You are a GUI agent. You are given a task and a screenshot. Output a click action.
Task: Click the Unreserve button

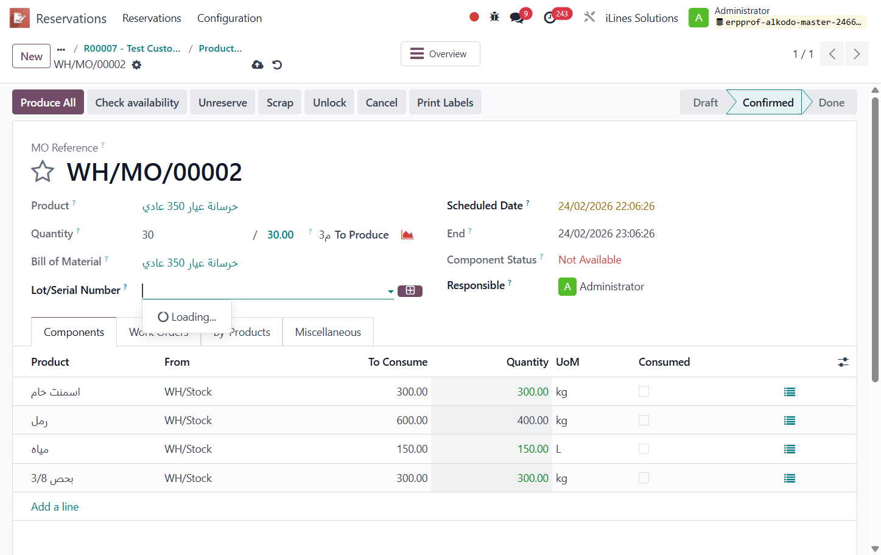[223, 102]
